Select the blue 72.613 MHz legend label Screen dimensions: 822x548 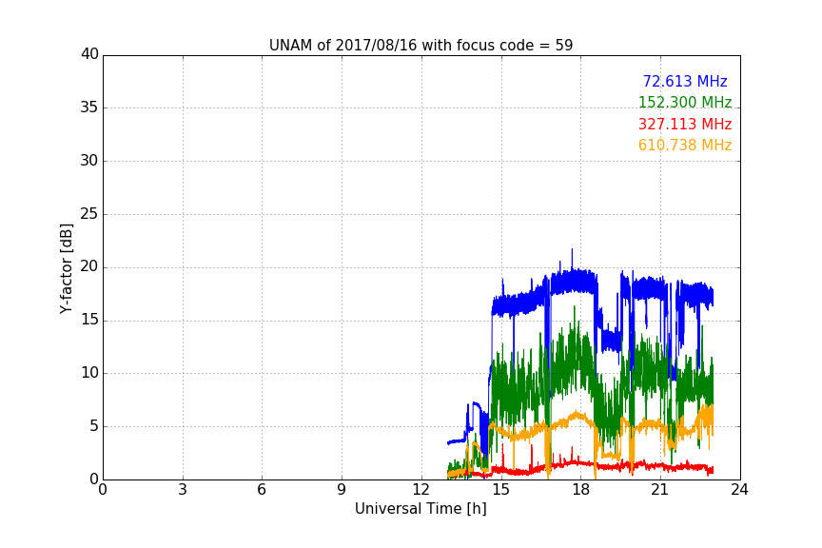(x=685, y=81)
